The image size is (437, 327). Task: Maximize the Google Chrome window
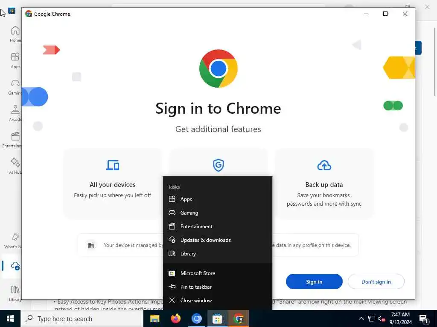click(x=385, y=14)
